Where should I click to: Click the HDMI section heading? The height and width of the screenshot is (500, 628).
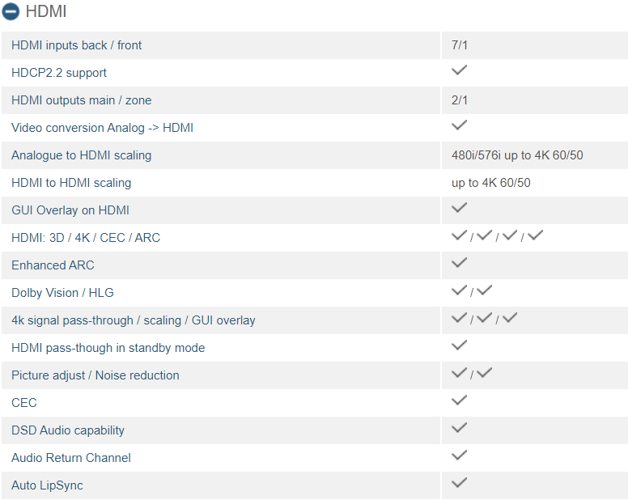46,11
